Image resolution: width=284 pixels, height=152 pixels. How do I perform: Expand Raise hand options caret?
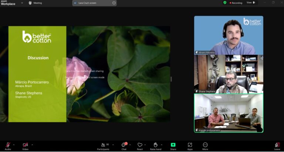161,145
